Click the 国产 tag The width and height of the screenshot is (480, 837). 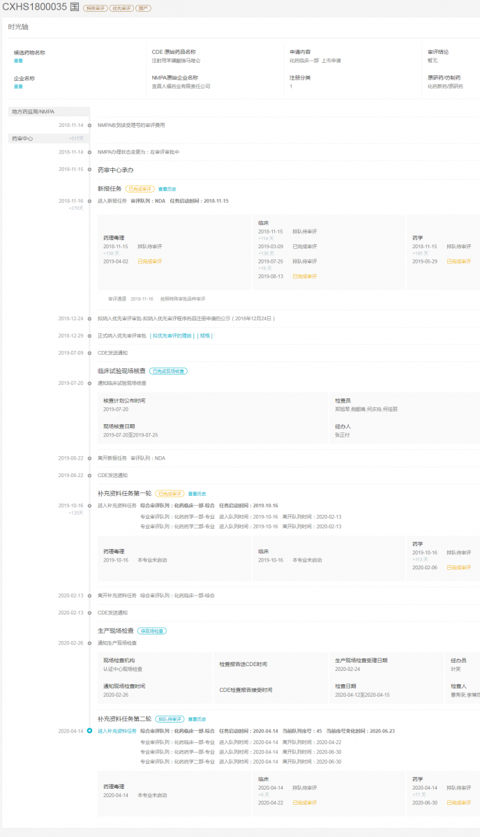(x=143, y=8)
